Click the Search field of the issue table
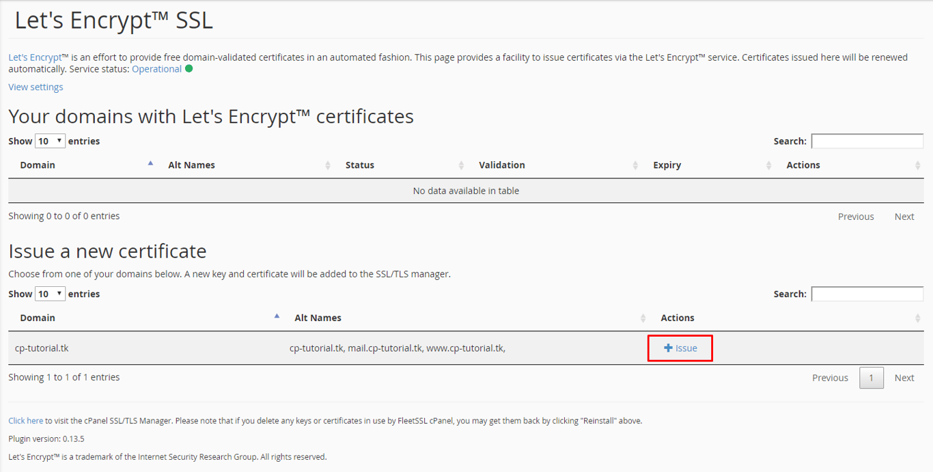Screen dimensions: 933x472 (x=867, y=293)
